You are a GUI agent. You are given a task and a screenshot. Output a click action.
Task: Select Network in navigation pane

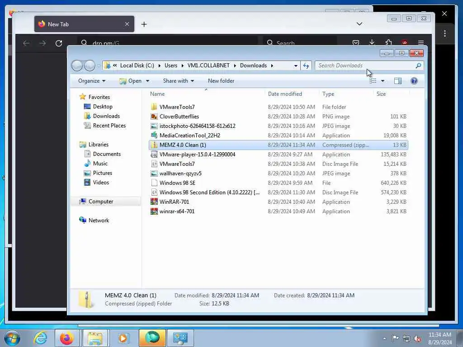(99, 220)
